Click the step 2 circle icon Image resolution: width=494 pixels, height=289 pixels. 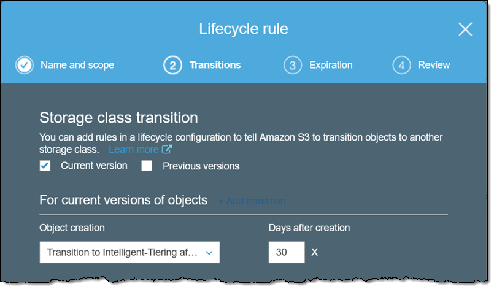172,65
